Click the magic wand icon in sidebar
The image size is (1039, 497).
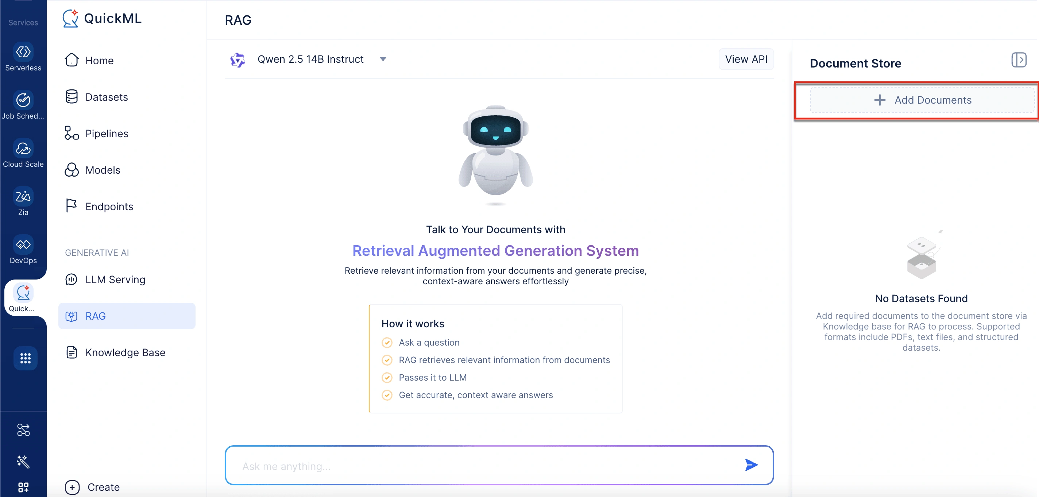(x=23, y=462)
